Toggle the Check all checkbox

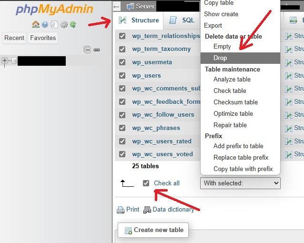(x=146, y=183)
